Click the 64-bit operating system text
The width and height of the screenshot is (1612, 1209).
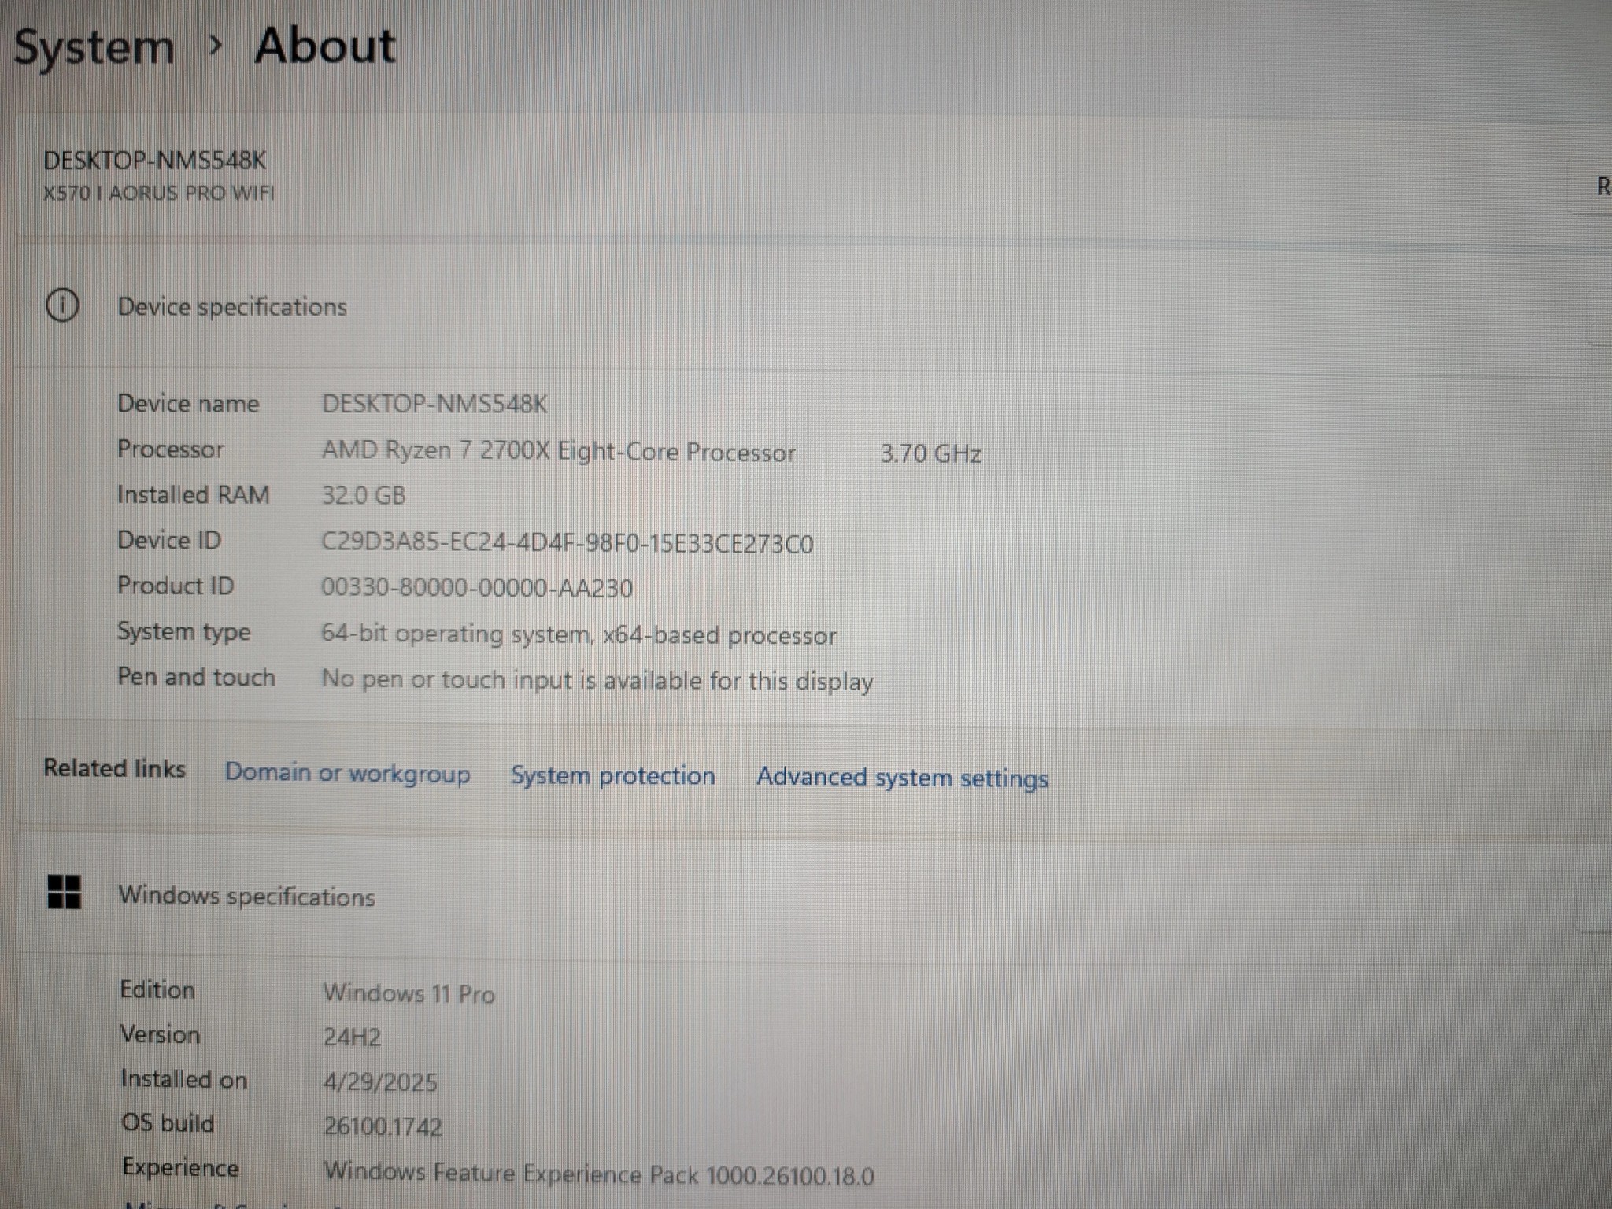point(578,634)
